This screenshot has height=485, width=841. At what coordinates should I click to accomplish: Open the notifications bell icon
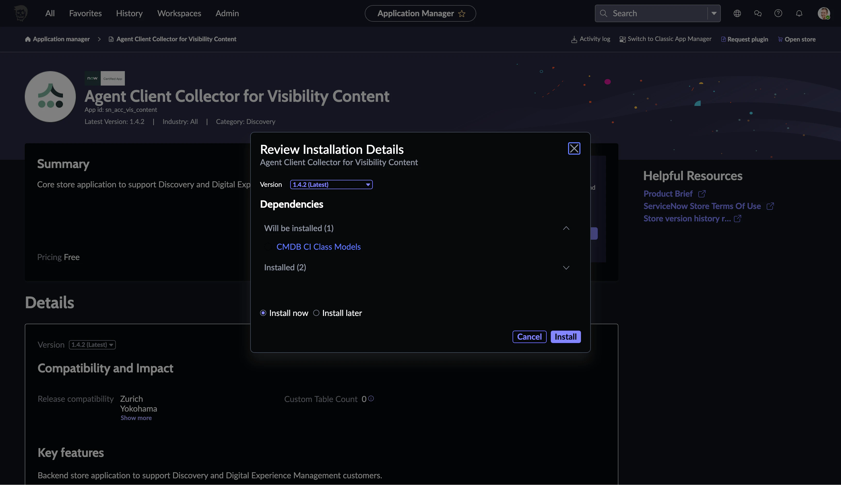coord(799,13)
